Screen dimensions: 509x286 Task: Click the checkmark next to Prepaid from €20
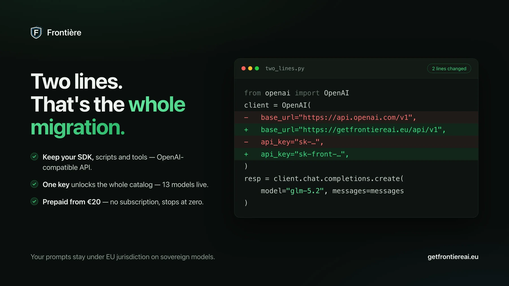34,201
